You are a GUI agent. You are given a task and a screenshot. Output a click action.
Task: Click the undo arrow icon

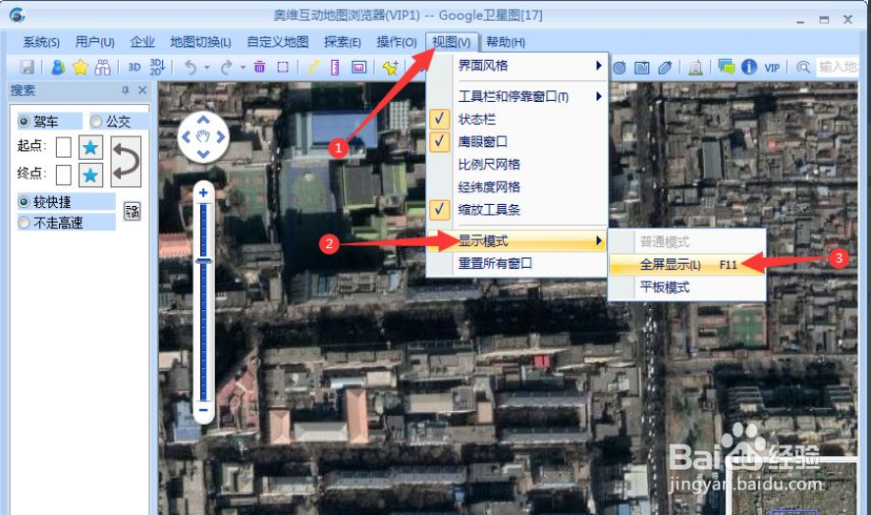pos(191,67)
